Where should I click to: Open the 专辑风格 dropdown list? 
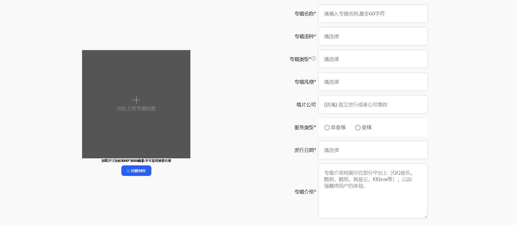(x=373, y=82)
